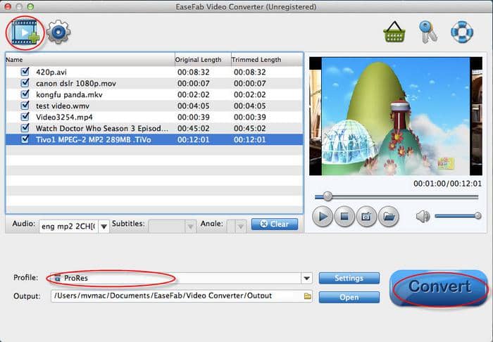
Task: Start conversion with Convert button
Action: pos(439,288)
